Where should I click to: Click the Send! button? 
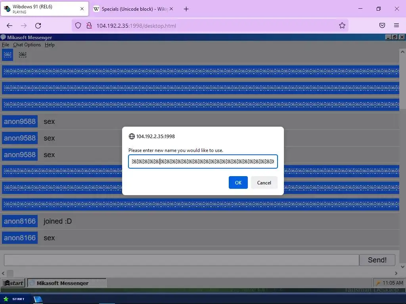377,260
